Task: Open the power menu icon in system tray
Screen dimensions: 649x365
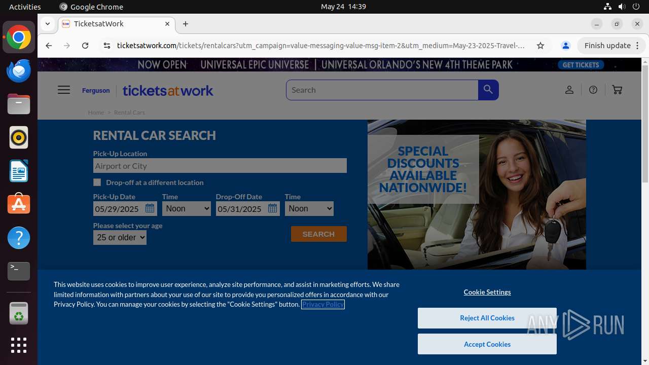Action: 636,7
